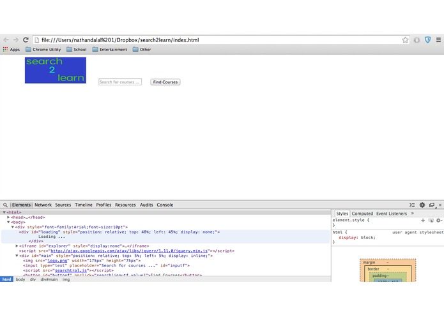This screenshot has width=444, height=315.
Task: Open the Apps shortcut in bookmarks bar
Action: point(11,50)
